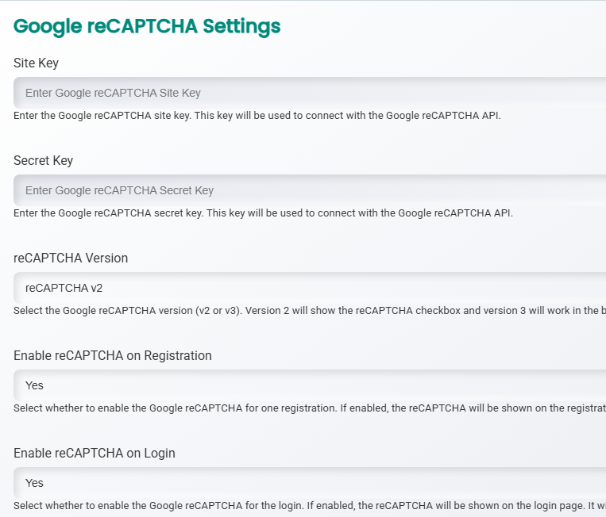606x517 pixels.
Task: Click the Site Key field label
Action: (x=36, y=63)
